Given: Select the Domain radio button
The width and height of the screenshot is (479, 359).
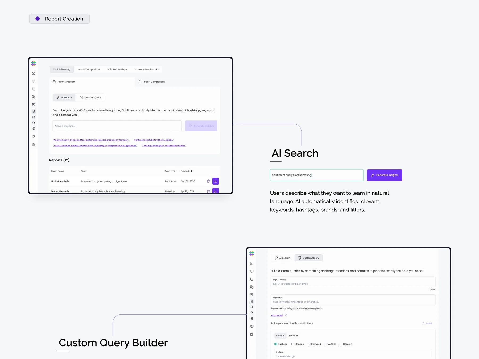Looking at the screenshot, I should coord(341,344).
